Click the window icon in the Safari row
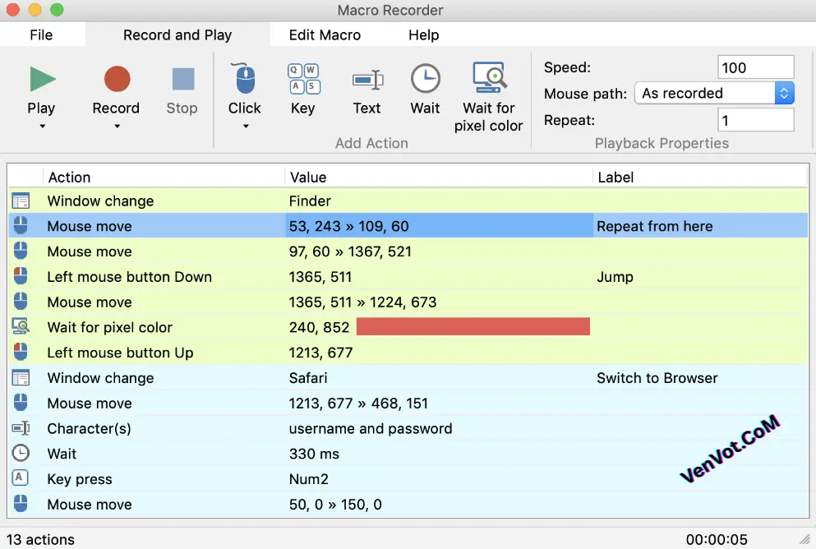Viewport: 816px width, 549px height. (x=21, y=377)
